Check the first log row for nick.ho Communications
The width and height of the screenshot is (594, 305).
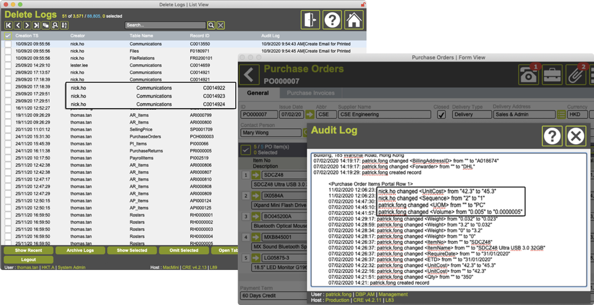8,44
